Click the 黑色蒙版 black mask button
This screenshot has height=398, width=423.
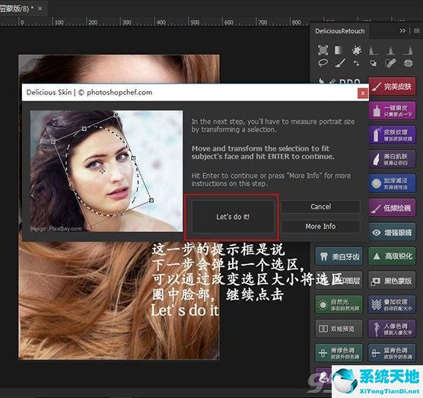pos(392,281)
